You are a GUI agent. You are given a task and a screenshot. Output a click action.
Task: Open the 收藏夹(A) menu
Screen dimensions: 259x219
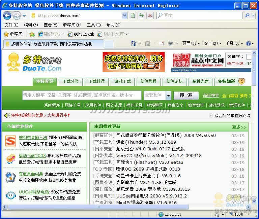[x=72, y=25]
